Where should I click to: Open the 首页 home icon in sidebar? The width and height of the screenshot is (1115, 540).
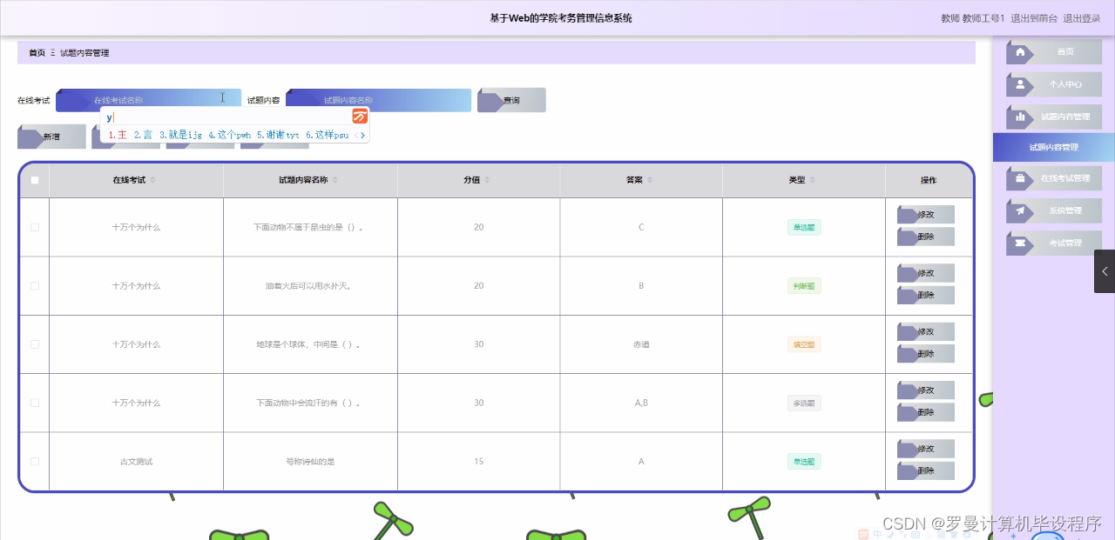1020,51
